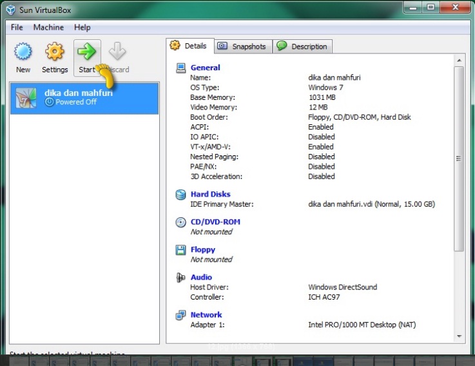Switch to the Details tab
Screen dimensions: 475x366
coord(190,46)
